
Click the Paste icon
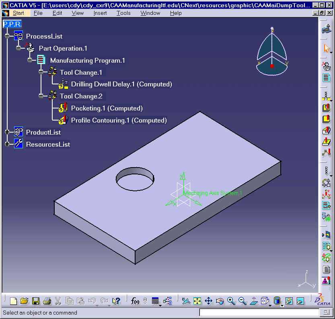point(80,301)
